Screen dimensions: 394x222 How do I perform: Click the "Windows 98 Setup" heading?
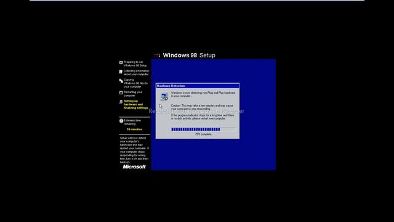click(x=189, y=55)
